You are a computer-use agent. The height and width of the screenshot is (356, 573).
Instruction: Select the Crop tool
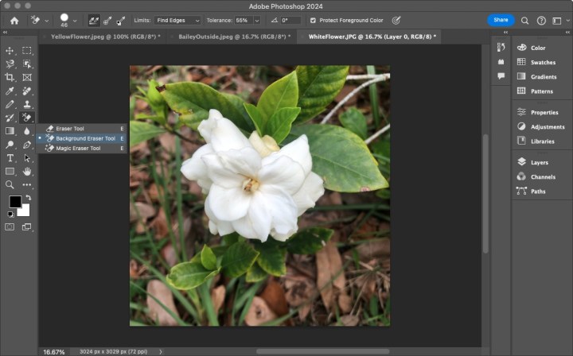coord(10,77)
